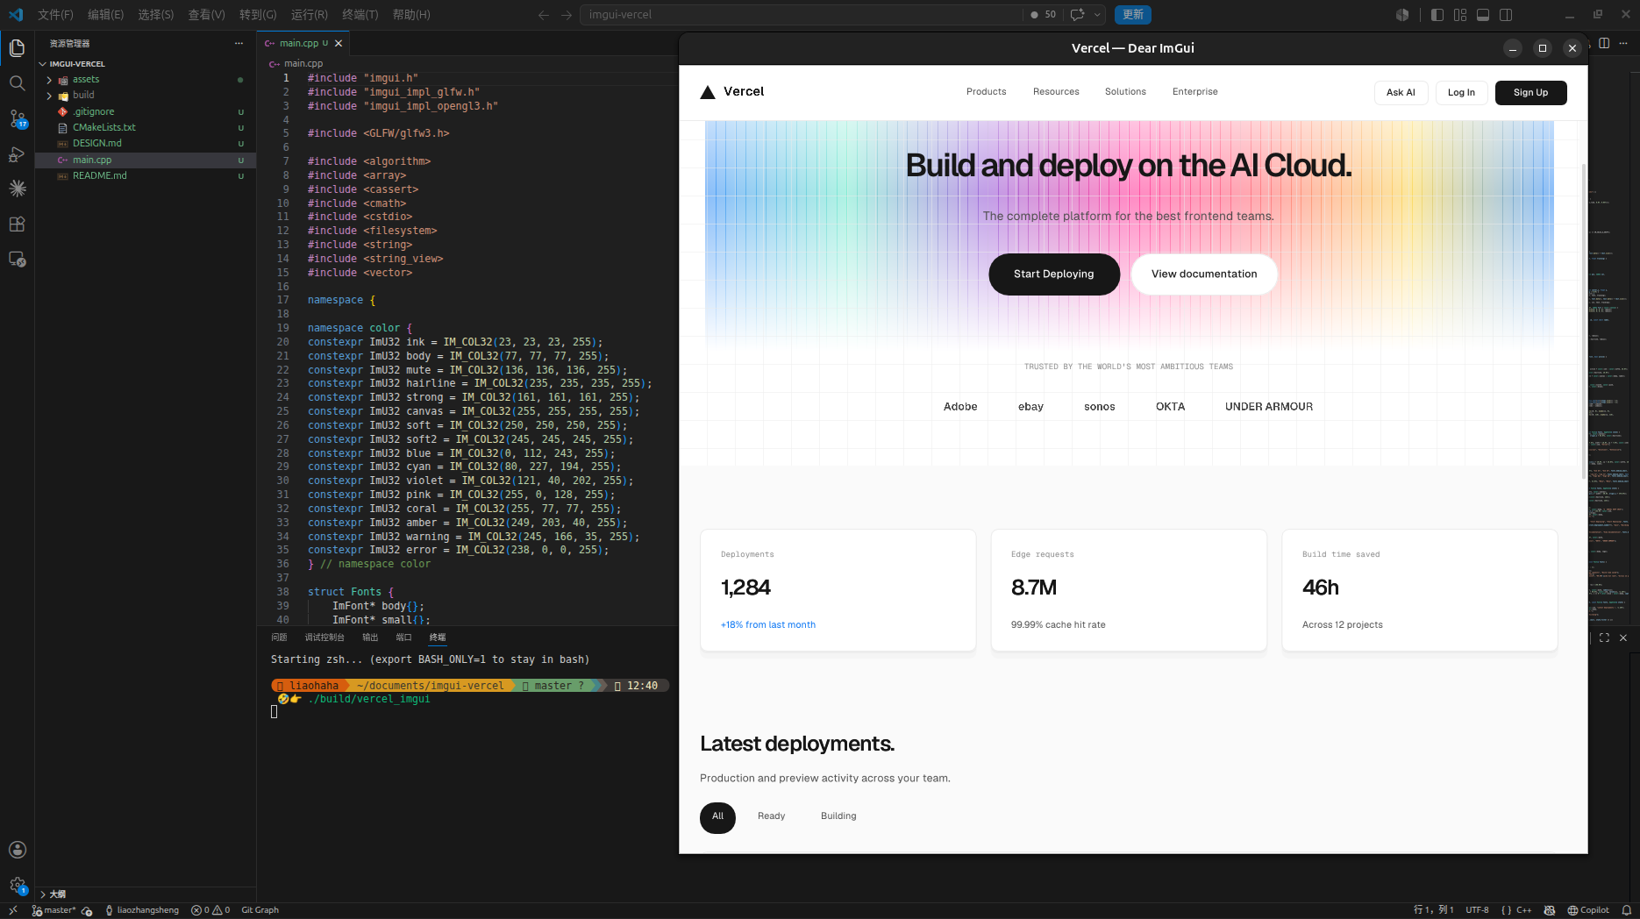Click the Start Deploying button
Image resolution: width=1640 pixels, height=919 pixels.
(x=1054, y=274)
